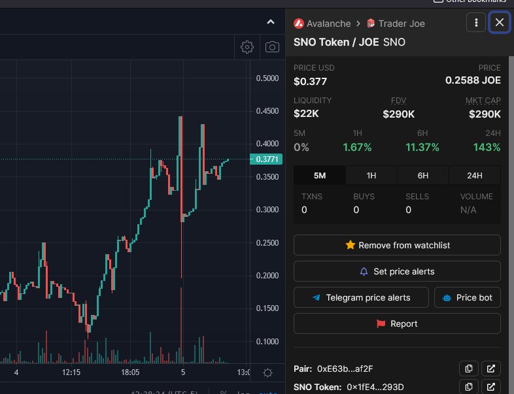
Task: Click the 24H change value '143%'
Action: [x=487, y=148]
